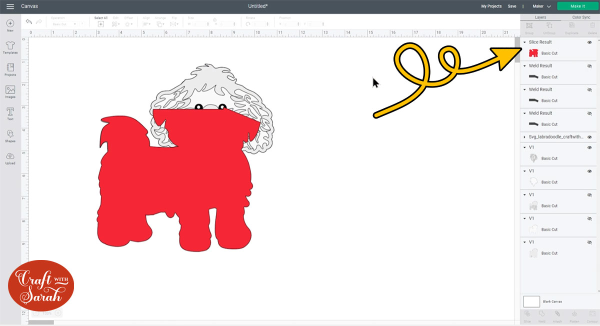The width and height of the screenshot is (600, 326).
Task: Click the Weld tool
Action: point(542,316)
